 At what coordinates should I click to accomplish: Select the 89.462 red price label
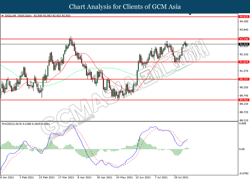(x=244, y=100)
